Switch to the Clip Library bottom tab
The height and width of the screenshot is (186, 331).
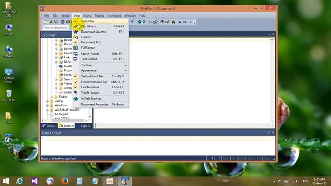(x=84, y=126)
